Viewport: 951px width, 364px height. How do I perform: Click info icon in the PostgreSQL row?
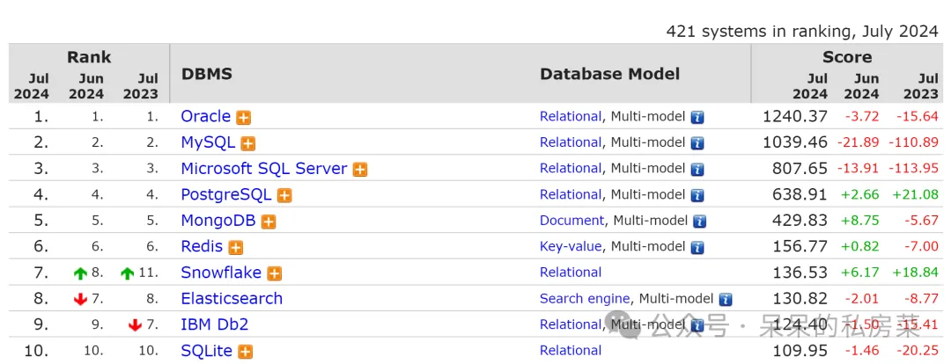pos(697,195)
